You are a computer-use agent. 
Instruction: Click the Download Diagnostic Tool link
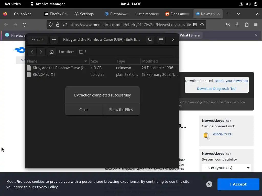coord(216,89)
